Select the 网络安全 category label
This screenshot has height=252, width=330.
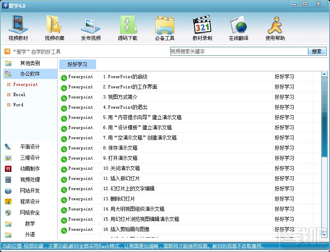(x=30, y=213)
